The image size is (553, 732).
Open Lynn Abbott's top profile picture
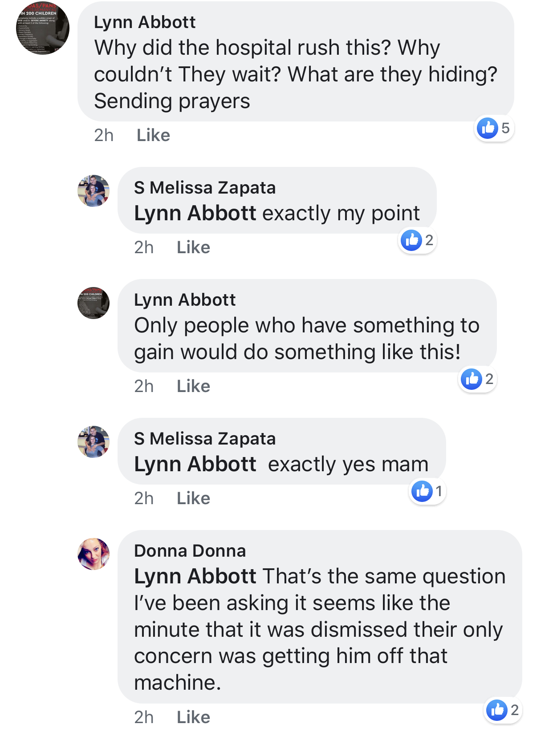point(43,28)
